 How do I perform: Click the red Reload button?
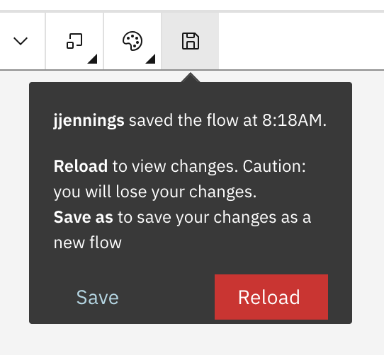pyautogui.click(x=271, y=297)
